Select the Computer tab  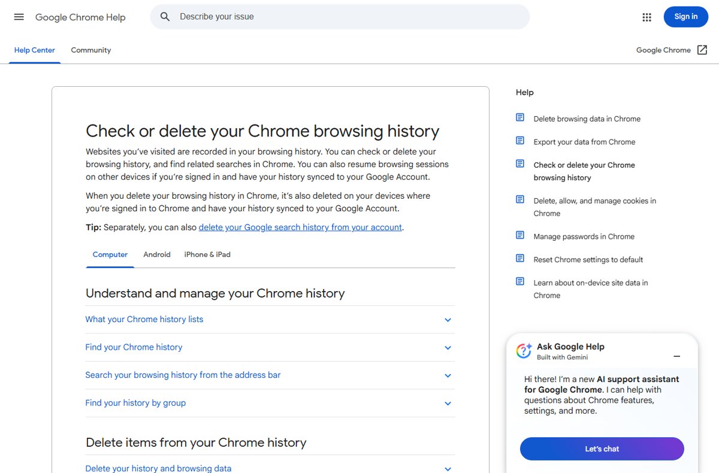[110, 254]
